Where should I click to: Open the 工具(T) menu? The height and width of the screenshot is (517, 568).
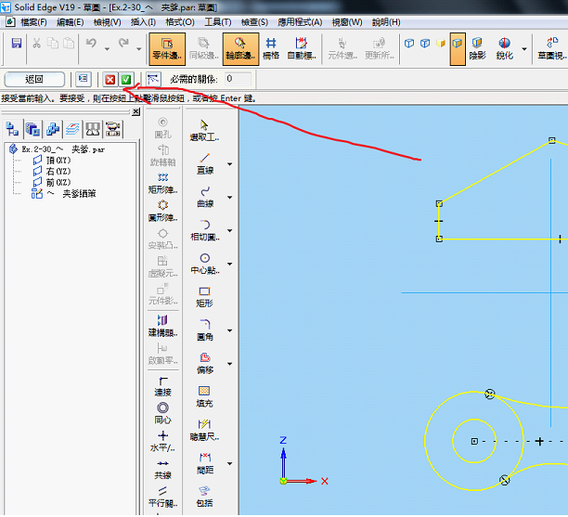tap(218, 22)
